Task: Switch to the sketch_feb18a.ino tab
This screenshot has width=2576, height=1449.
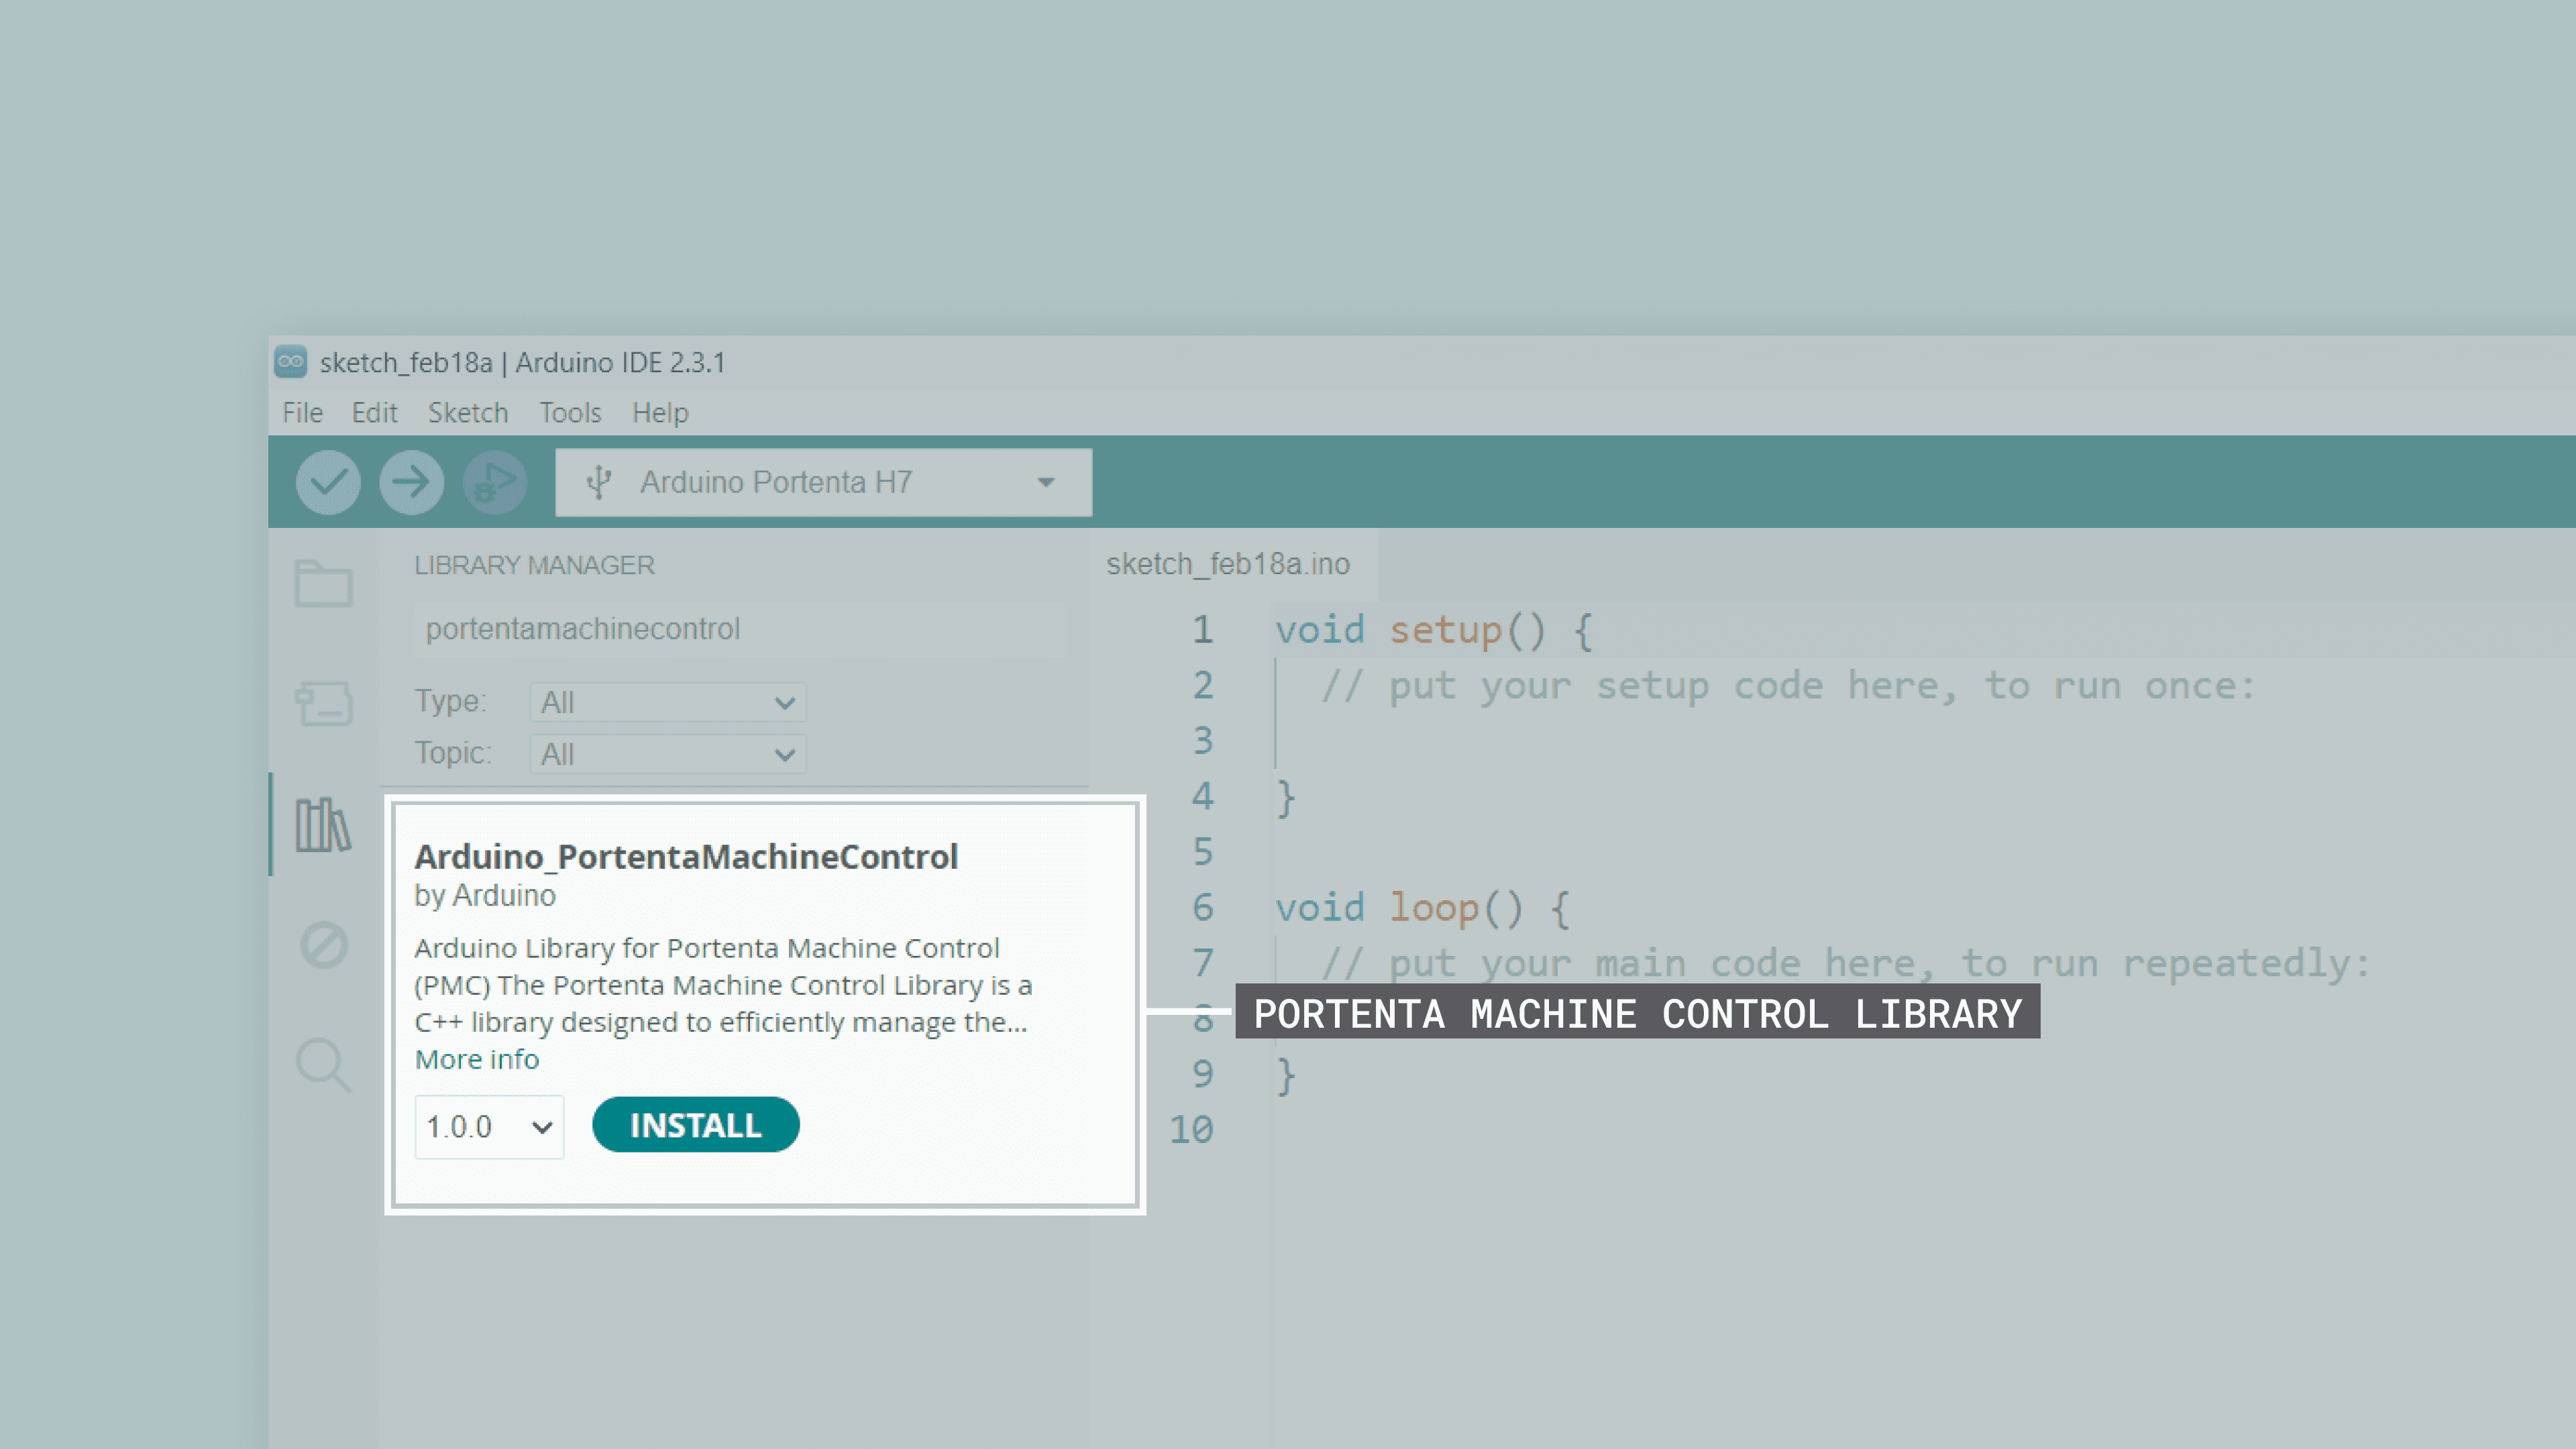Action: [1227, 564]
